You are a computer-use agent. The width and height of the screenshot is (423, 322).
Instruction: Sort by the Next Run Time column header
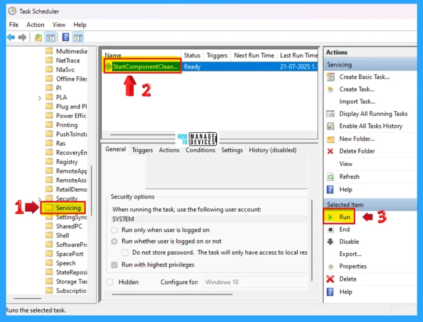[x=254, y=55]
